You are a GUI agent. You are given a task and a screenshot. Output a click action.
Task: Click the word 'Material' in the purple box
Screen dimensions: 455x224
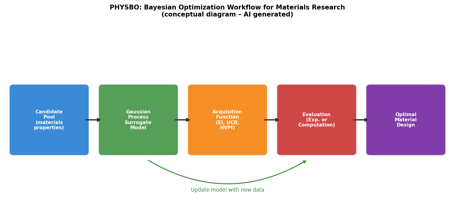406,120
